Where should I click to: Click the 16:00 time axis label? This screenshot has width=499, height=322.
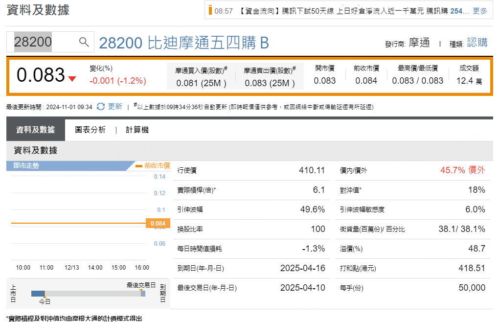[x=142, y=268]
